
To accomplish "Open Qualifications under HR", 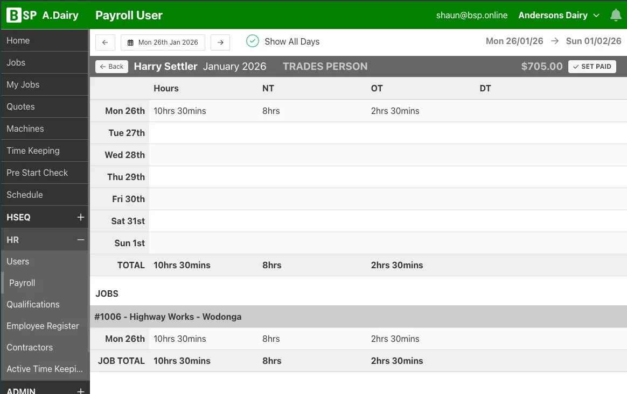I will 44,305.
